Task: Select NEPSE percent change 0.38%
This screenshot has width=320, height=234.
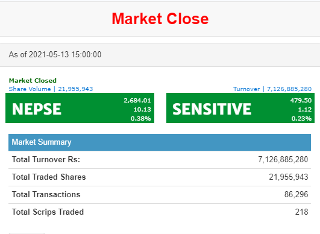Action: (x=141, y=118)
